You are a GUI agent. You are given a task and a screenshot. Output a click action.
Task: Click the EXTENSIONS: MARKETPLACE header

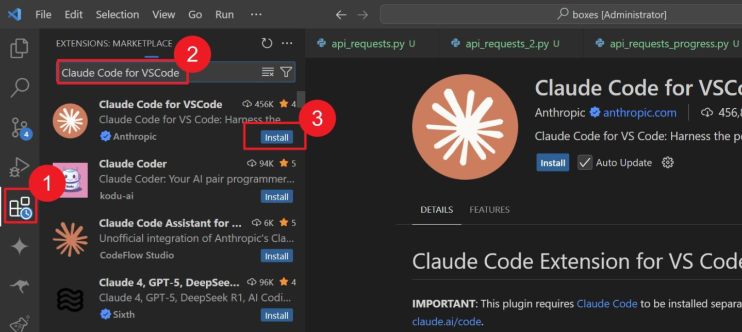(x=114, y=43)
